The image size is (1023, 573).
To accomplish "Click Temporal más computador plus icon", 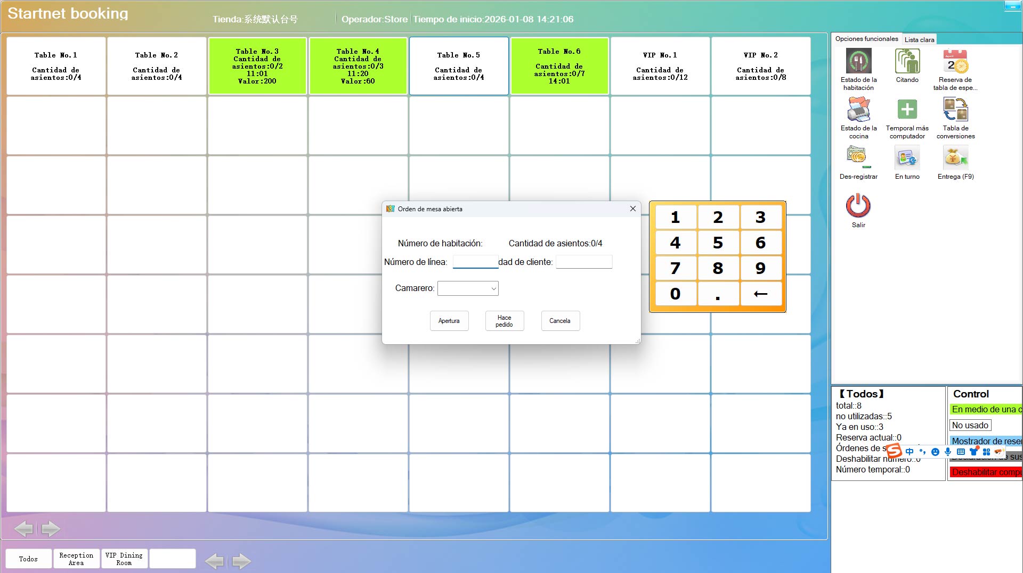I will (x=907, y=110).
